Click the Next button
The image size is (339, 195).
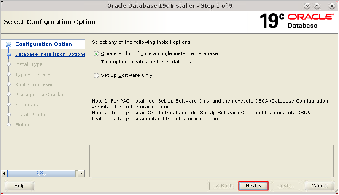pyautogui.click(x=253, y=186)
